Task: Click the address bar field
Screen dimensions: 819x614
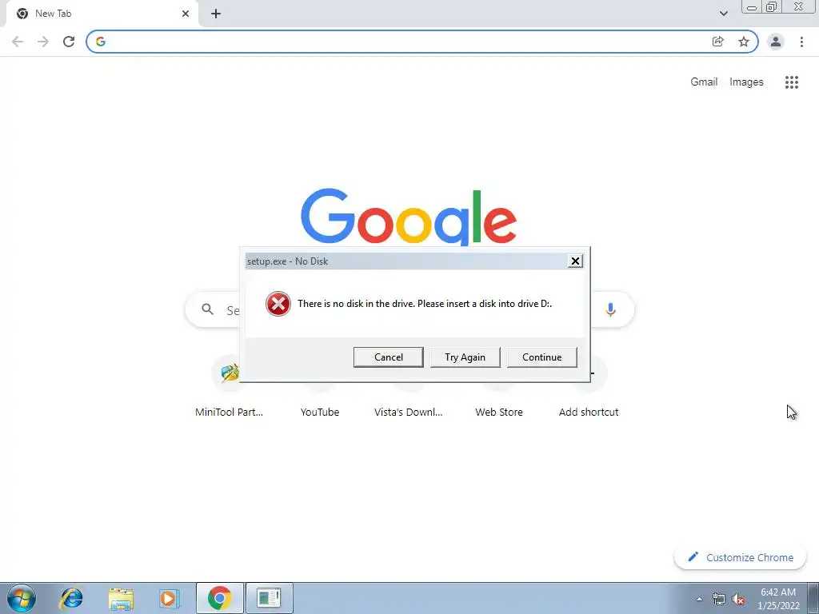Action: coord(407,42)
